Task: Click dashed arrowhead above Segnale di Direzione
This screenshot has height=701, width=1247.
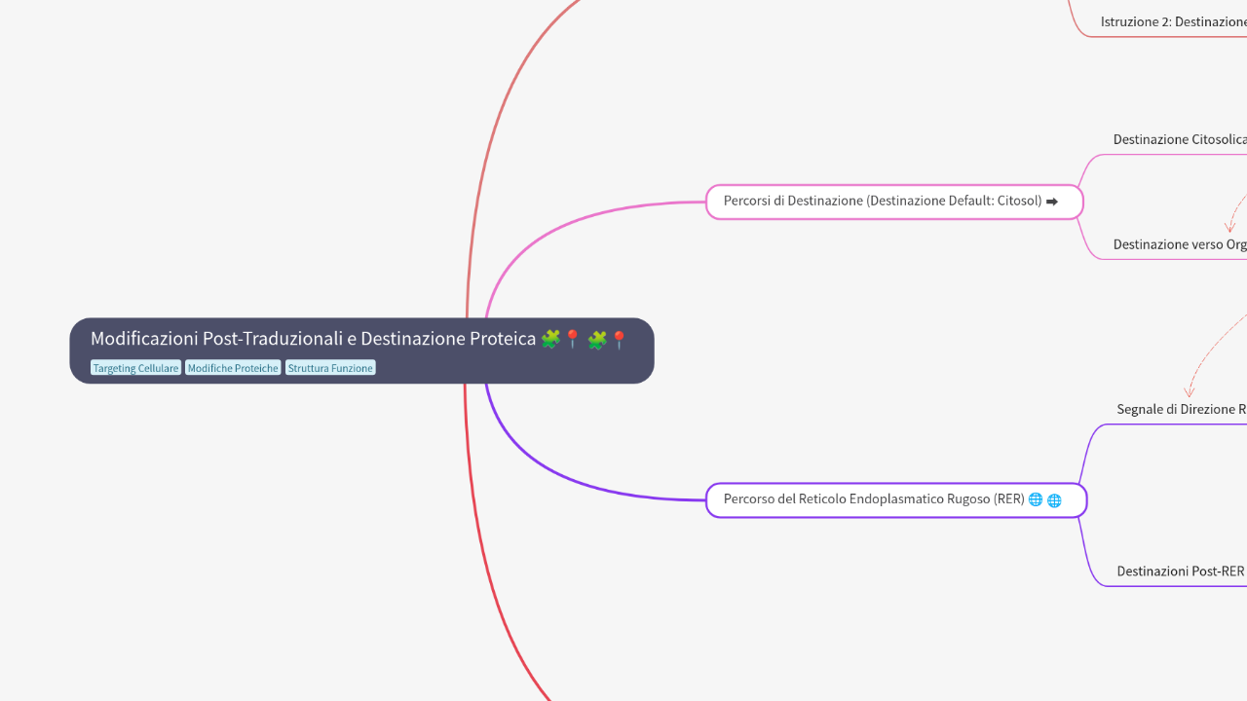Action: click(x=1189, y=391)
